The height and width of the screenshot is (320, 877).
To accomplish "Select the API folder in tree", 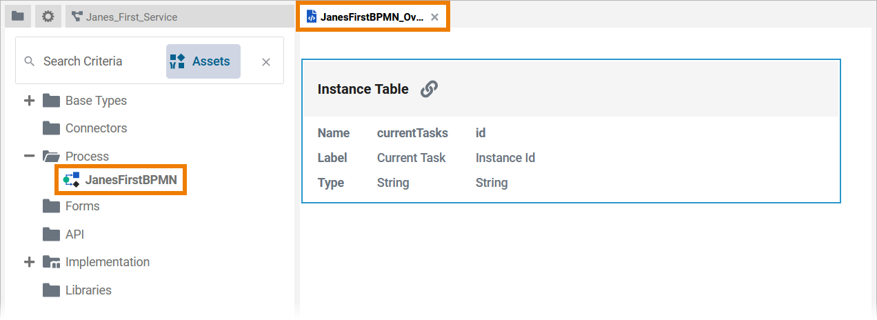I will [x=74, y=234].
